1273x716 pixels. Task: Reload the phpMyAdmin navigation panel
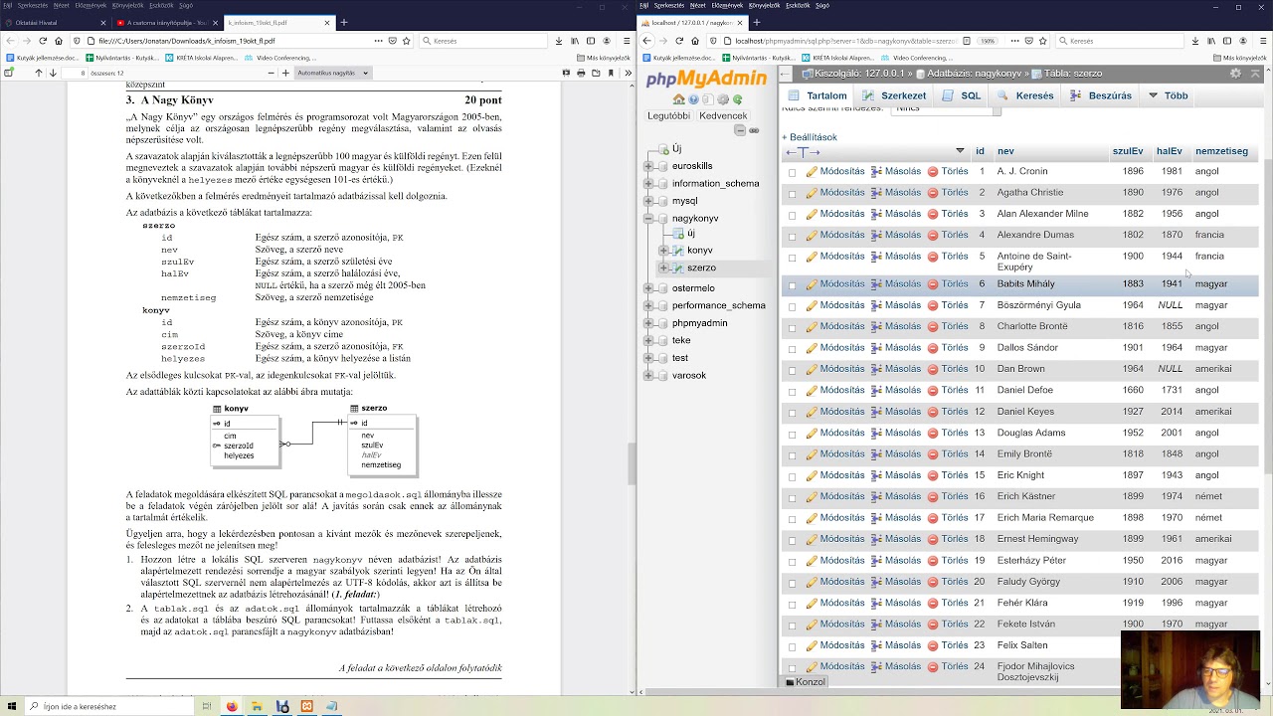[737, 99]
